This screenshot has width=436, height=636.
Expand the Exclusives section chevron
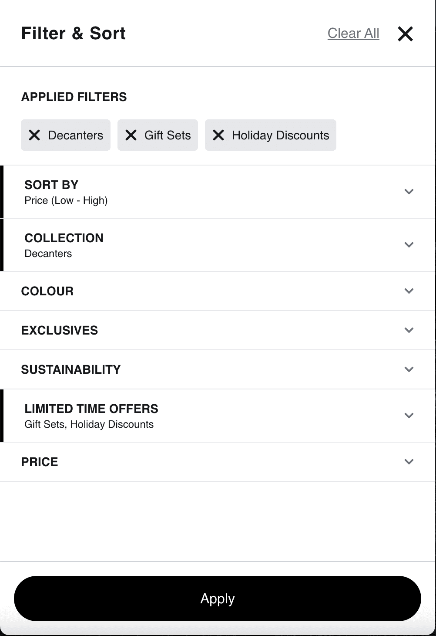(409, 330)
